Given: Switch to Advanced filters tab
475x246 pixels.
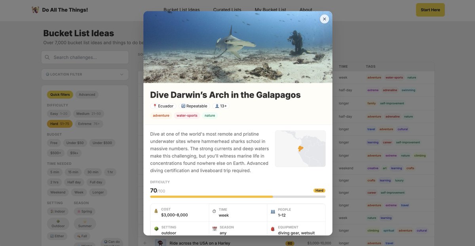Looking at the screenshot, I should [x=87, y=95].
